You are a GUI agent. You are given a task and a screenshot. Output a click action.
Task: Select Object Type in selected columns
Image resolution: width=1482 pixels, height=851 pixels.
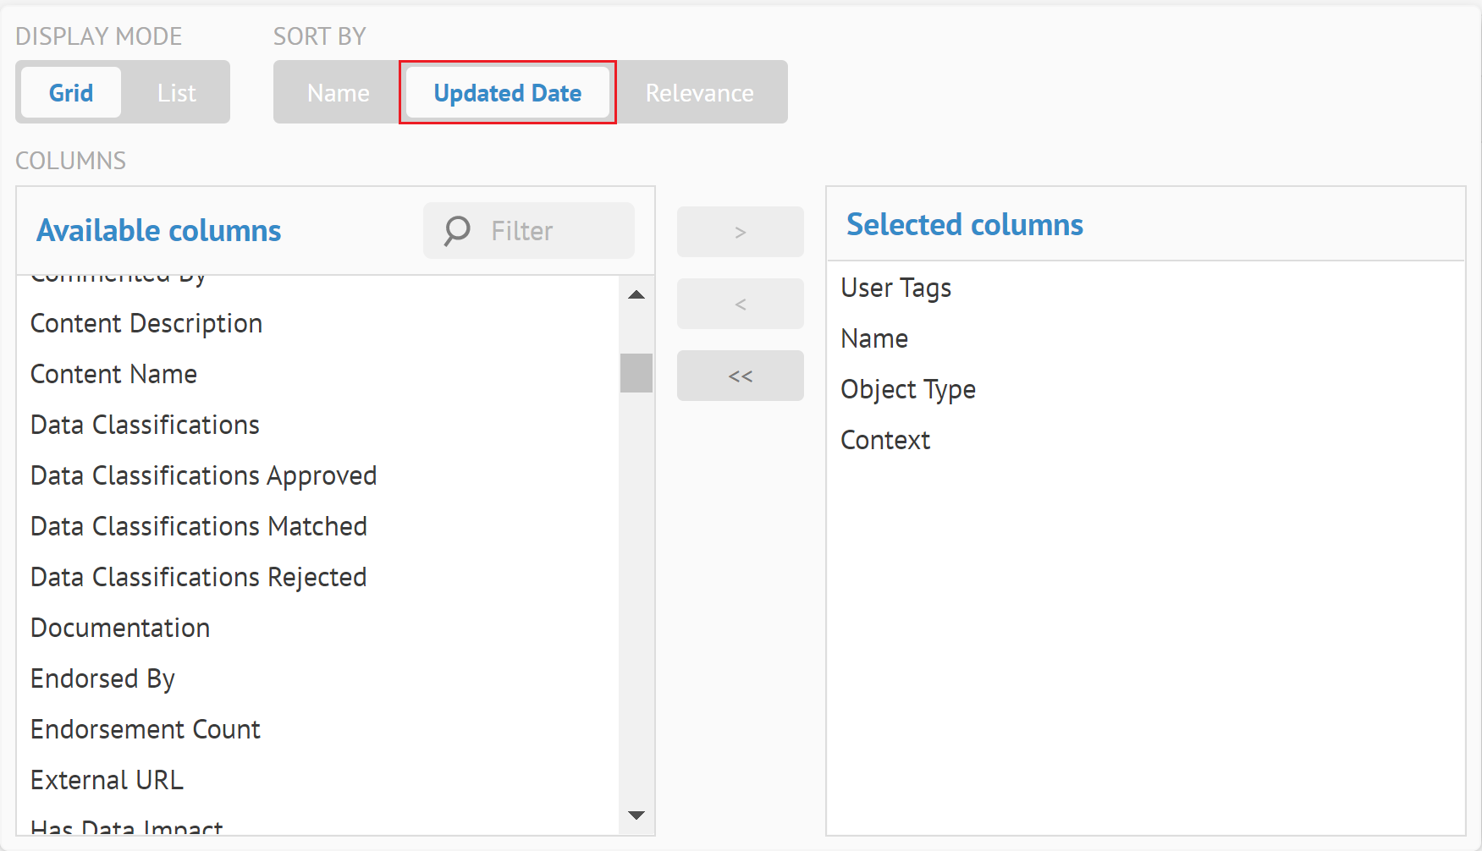[x=907, y=390]
